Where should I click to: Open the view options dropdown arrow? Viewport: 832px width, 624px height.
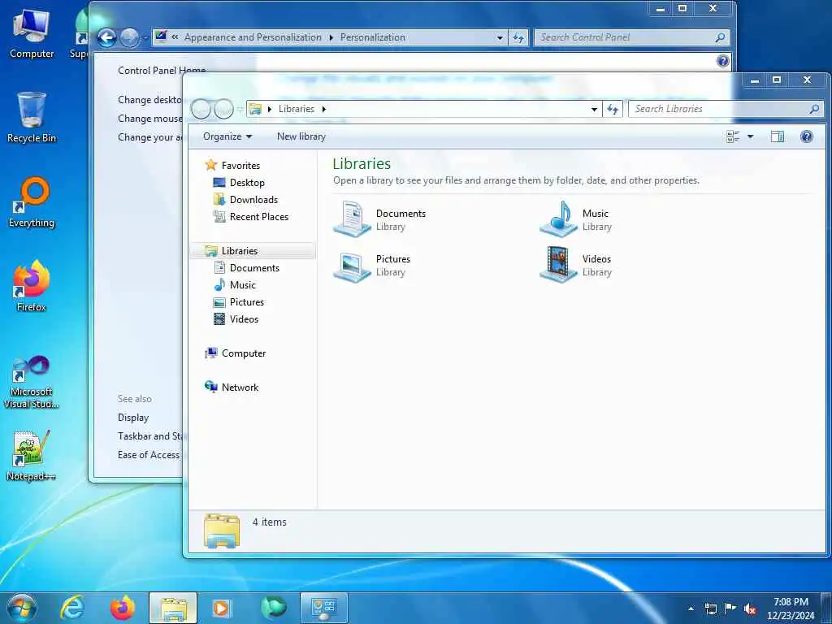click(x=750, y=136)
